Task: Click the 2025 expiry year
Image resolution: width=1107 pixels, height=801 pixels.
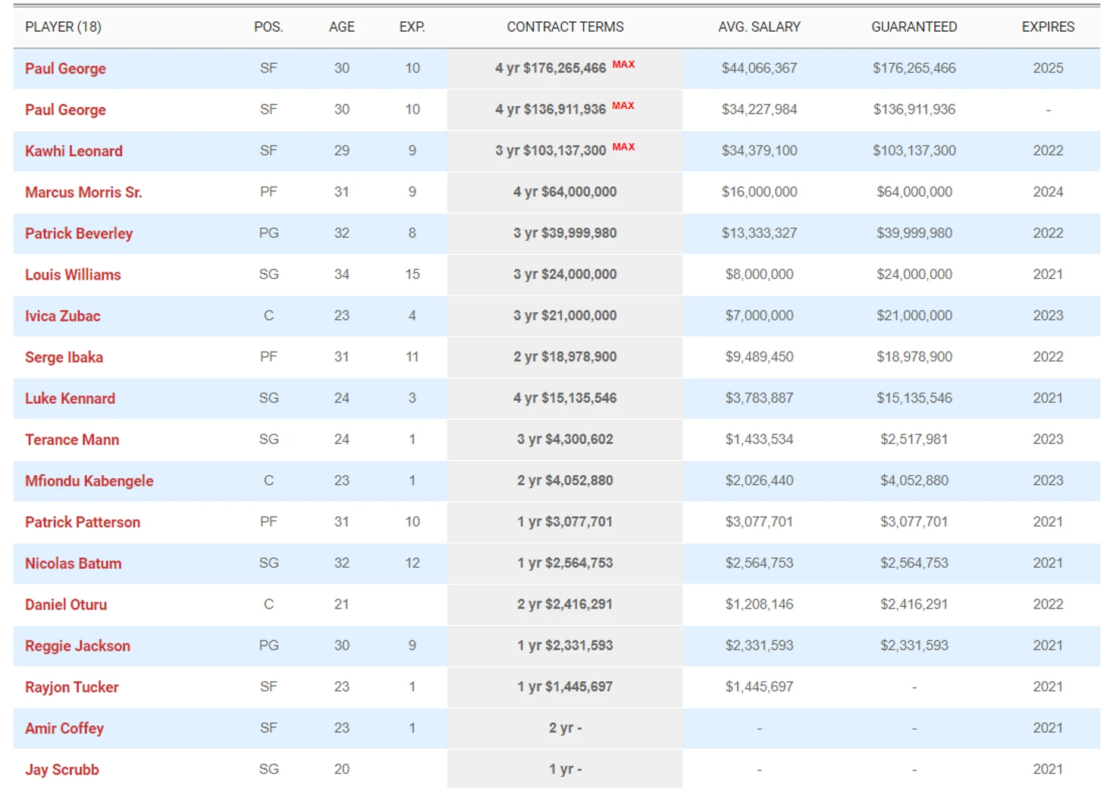Action: (1048, 68)
